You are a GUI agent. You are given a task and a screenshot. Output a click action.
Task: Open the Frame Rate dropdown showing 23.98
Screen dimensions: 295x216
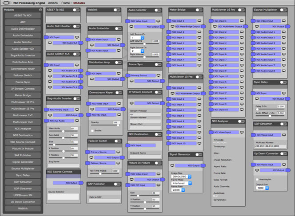point(178,190)
